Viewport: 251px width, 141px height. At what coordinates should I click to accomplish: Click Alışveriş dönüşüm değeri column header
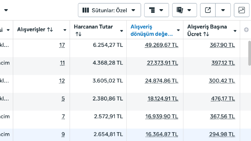(151, 30)
